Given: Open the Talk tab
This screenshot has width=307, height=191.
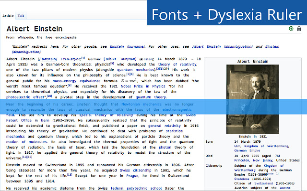Looking at the screenshot, I should tap(21, 16).
